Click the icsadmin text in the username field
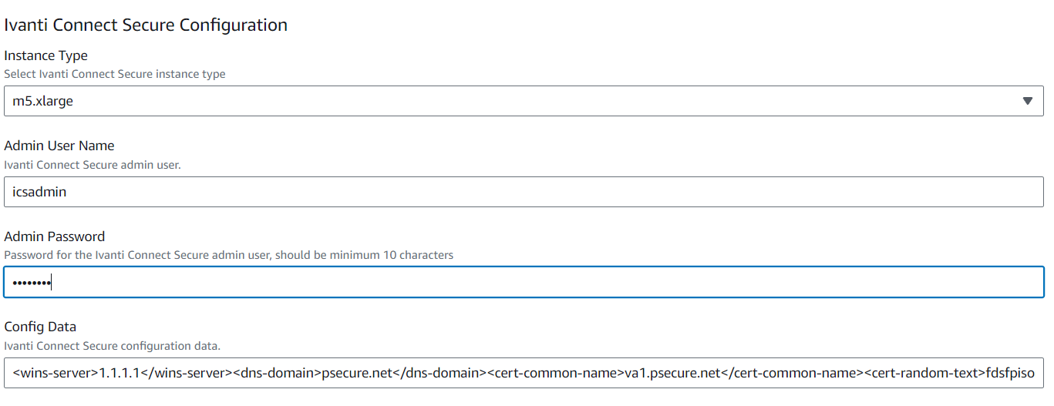This screenshot has height=406, width=1054. click(39, 192)
